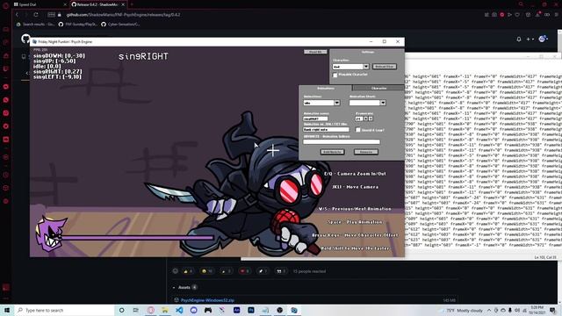This screenshot has width=562, height=316.
Task: Open Task View on the taskbar
Action: [x=136, y=310]
